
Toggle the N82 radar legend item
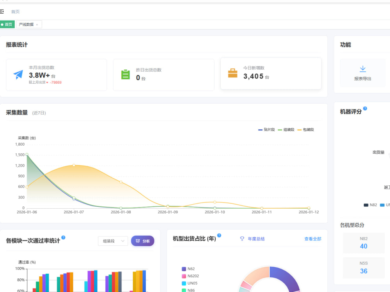tap(370, 205)
